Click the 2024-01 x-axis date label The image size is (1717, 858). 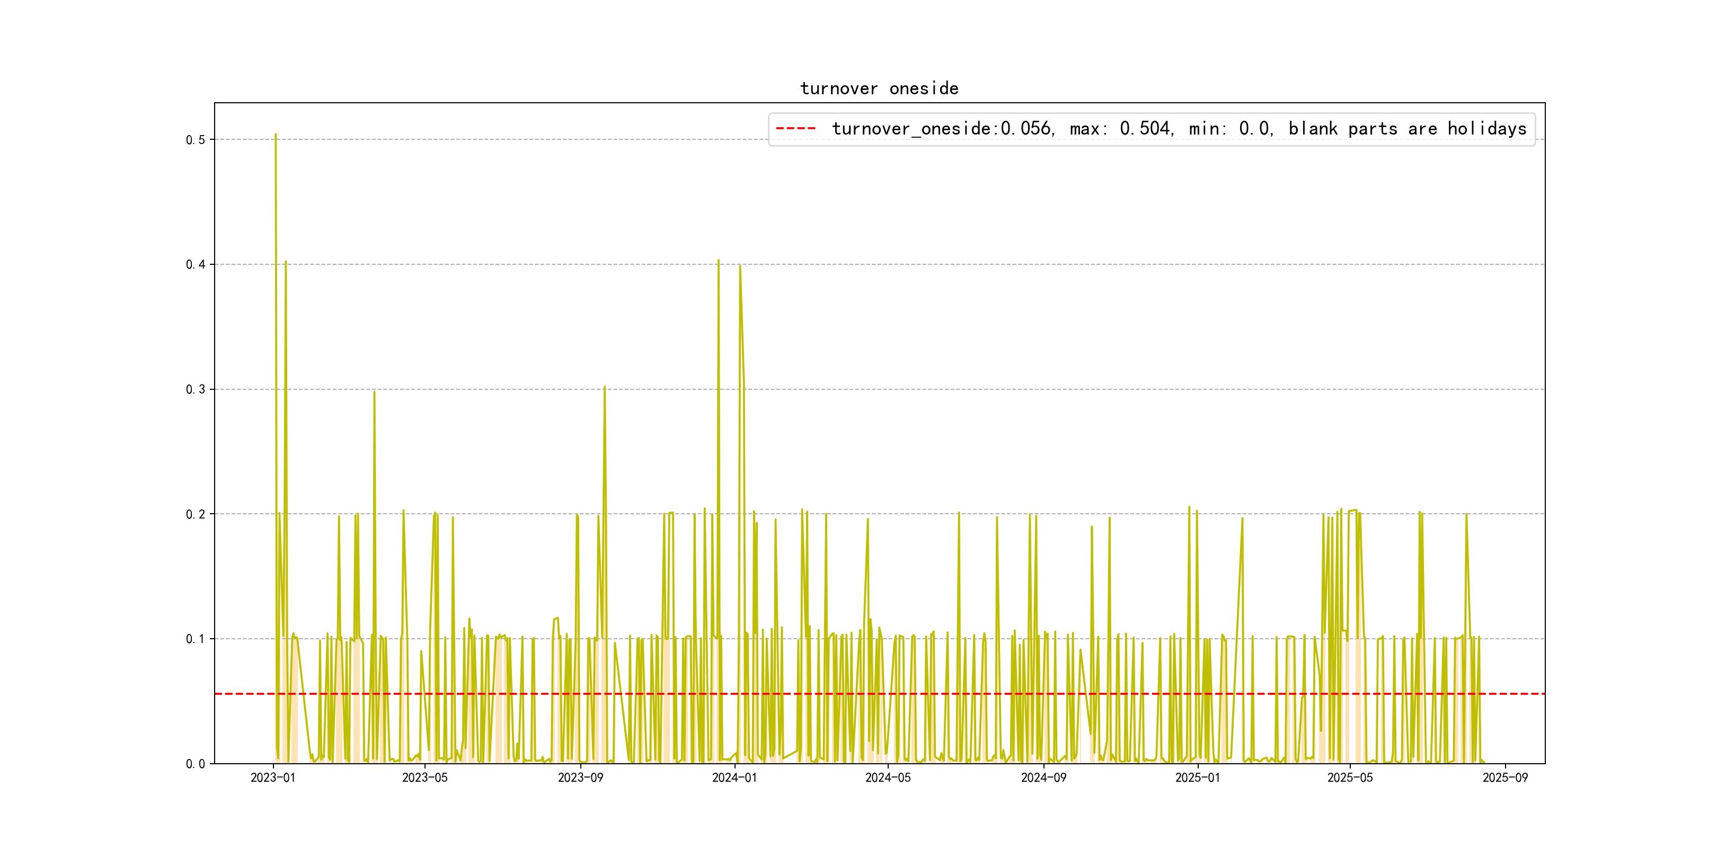click(734, 777)
